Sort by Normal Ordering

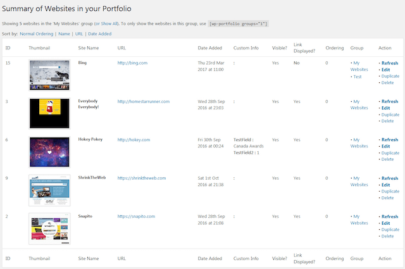37,34
